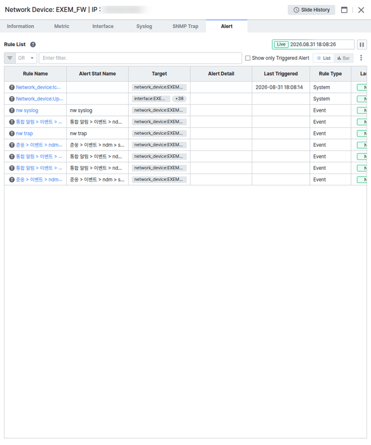Switch to the Syslog tab

click(x=144, y=26)
